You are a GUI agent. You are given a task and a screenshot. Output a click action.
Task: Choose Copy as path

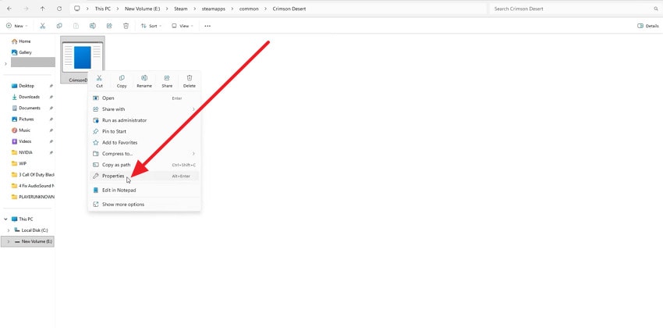click(x=144, y=165)
